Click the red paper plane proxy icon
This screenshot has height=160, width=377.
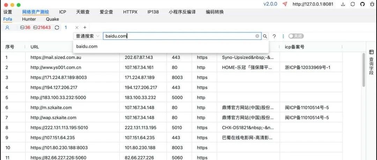pyautogui.click(x=285, y=4)
